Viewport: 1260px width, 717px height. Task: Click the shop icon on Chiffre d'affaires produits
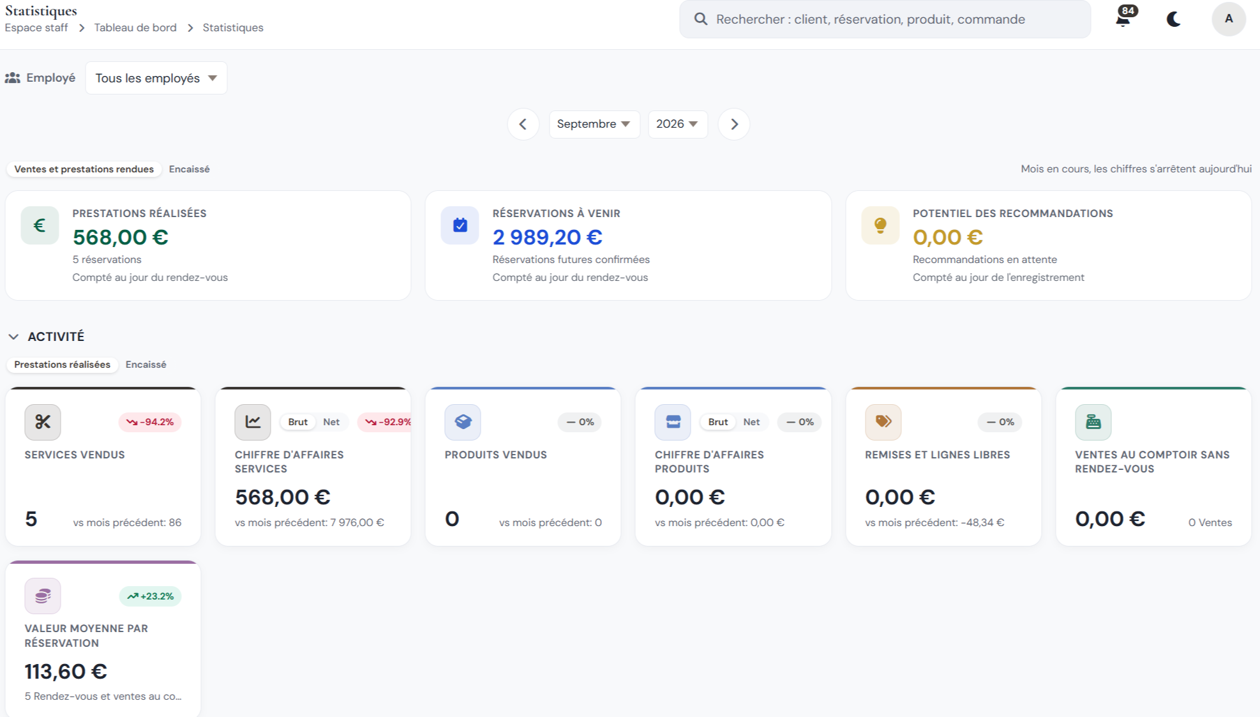pos(673,422)
